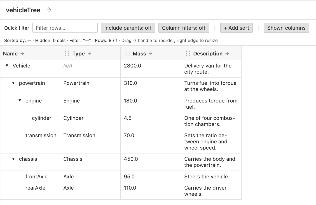Click the Description column header text

[x=208, y=53]
